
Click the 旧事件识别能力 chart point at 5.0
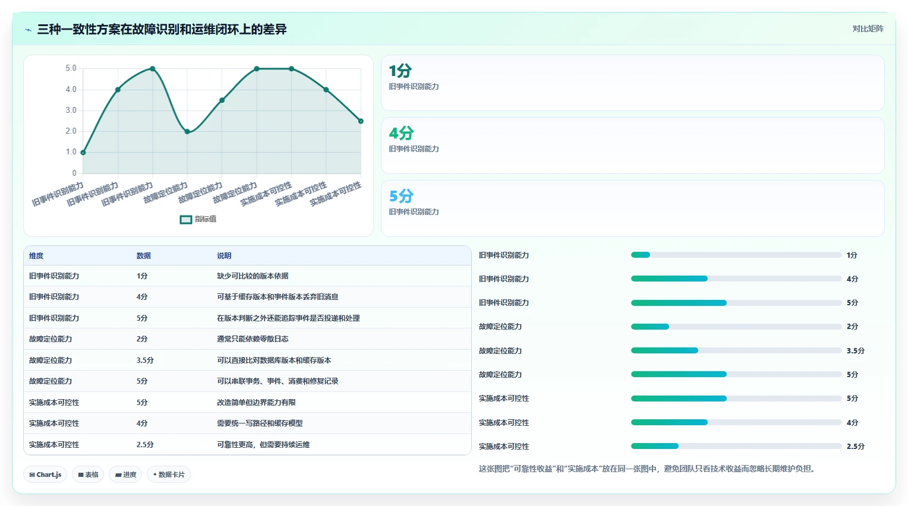pyautogui.click(x=153, y=69)
